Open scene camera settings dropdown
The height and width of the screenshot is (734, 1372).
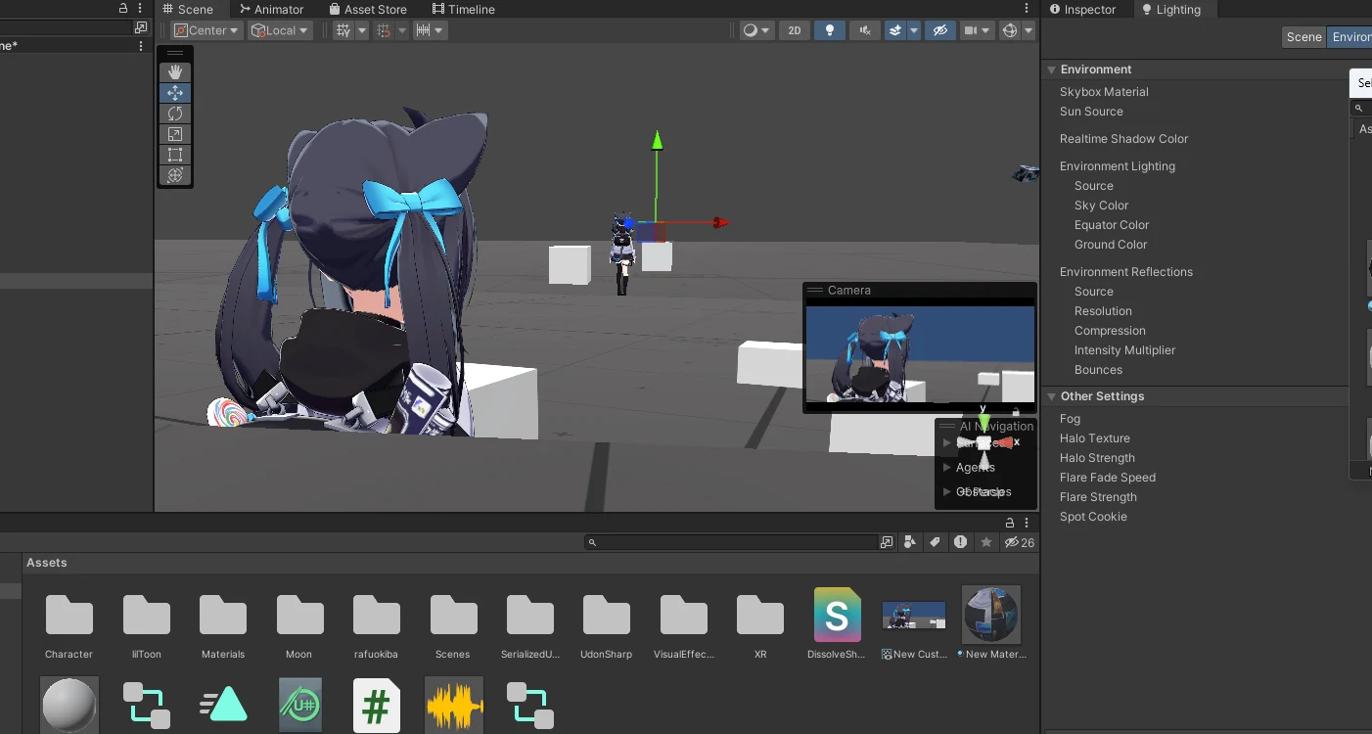pyautogui.click(x=978, y=30)
